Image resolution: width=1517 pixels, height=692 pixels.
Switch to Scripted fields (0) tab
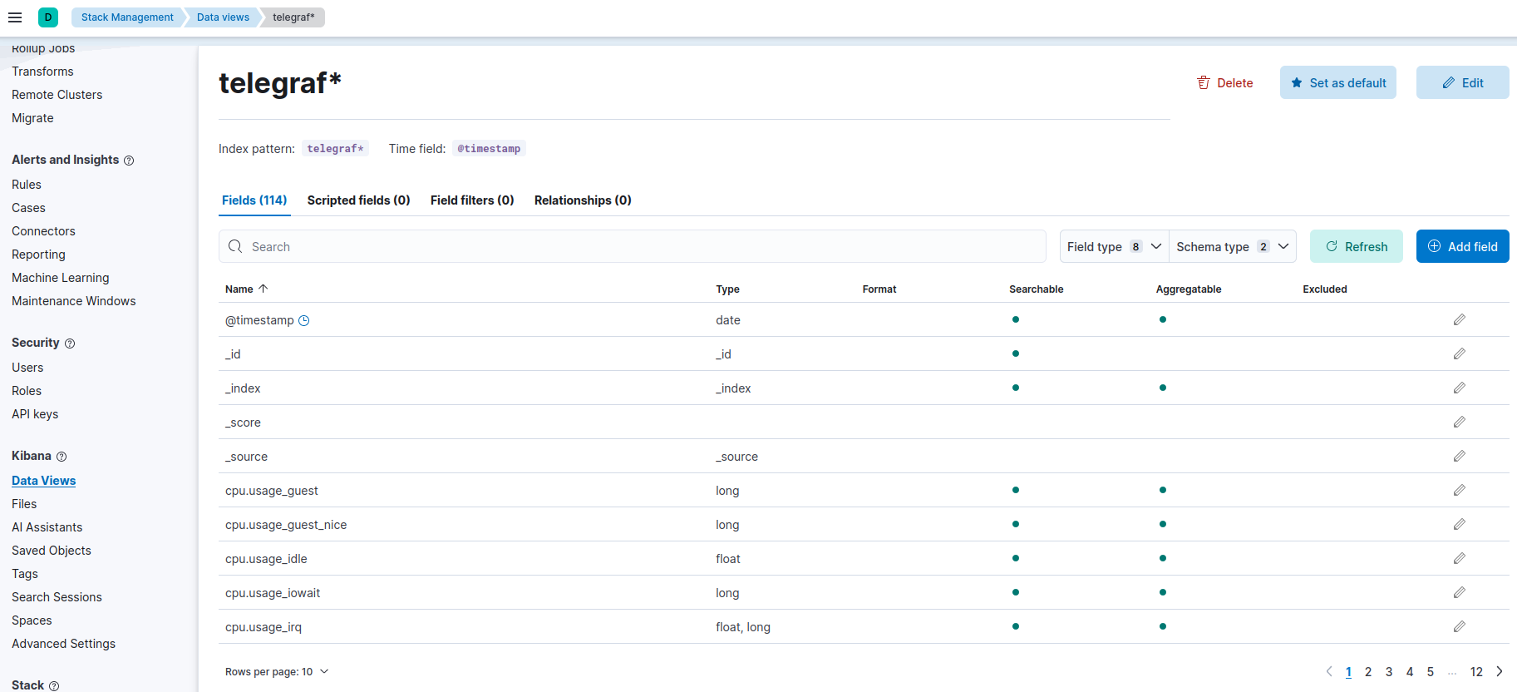point(358,200)
